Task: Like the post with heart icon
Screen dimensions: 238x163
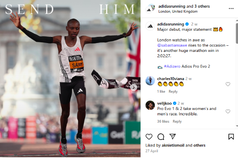Action: coord(149,136)
